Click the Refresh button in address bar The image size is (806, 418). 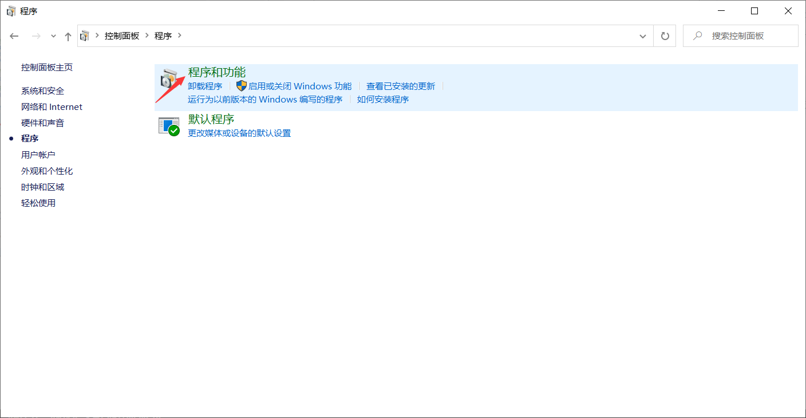(665, 36)
